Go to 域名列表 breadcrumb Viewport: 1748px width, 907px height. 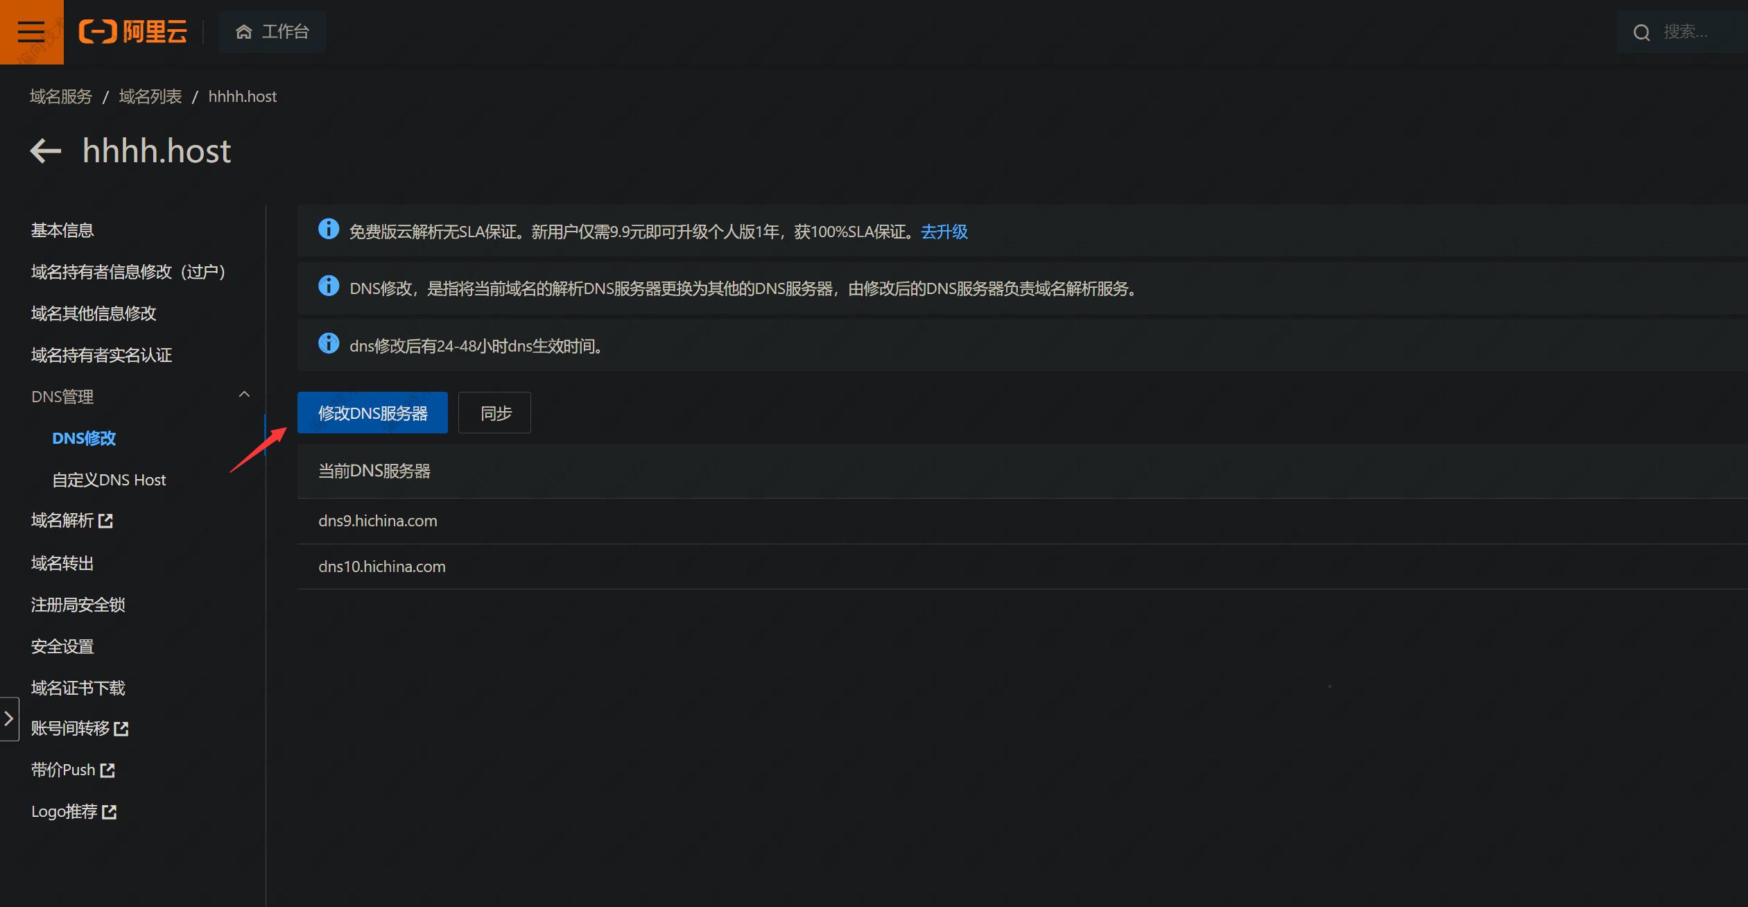pyautogui.click(x=150, y=96)
